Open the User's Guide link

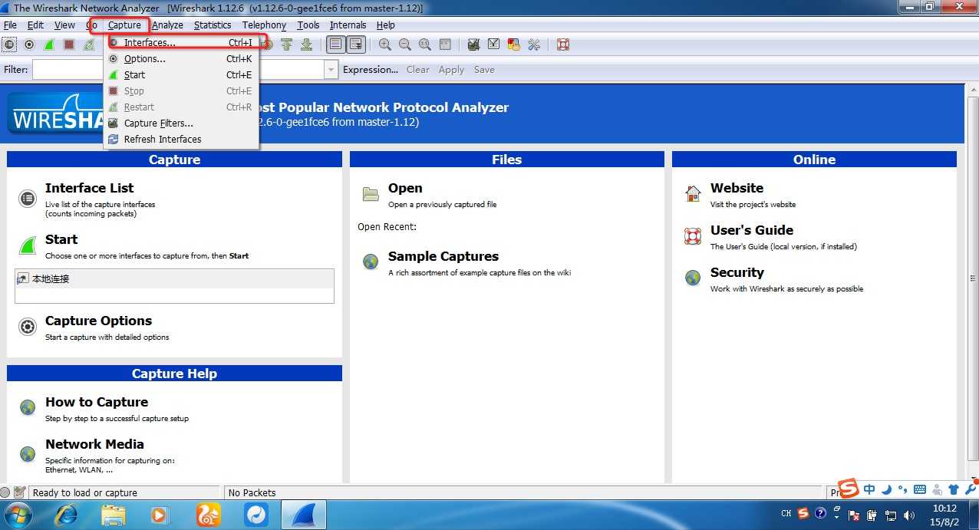pyautogui.click(x=752, y=230)
